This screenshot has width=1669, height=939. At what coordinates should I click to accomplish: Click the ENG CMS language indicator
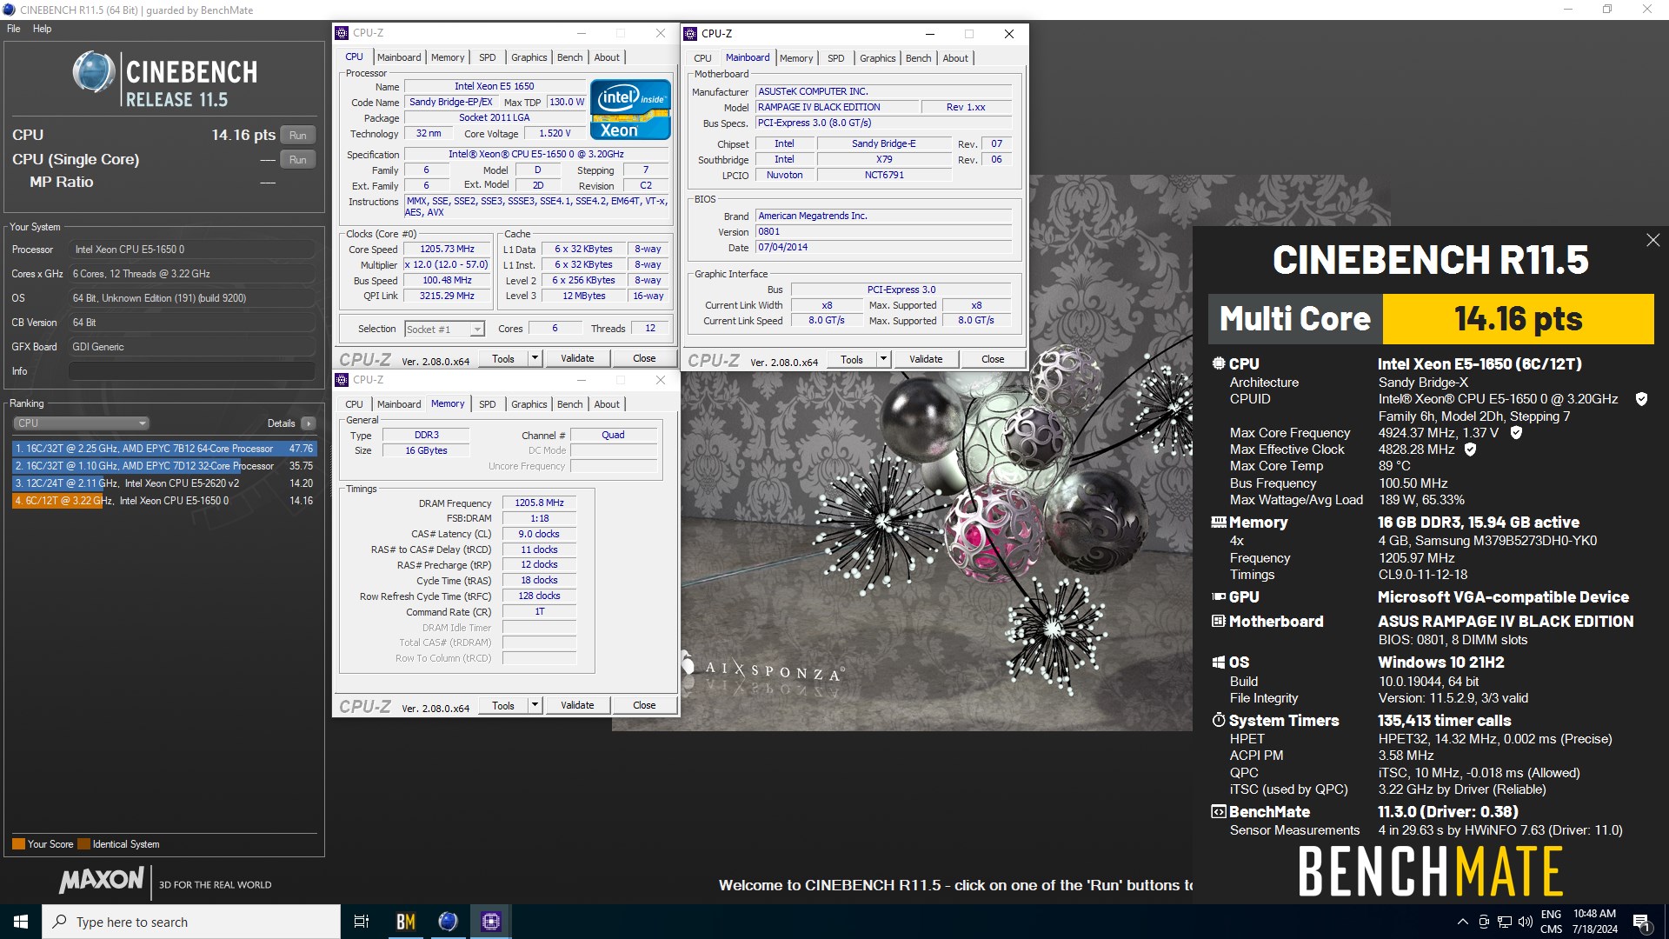[x=1552, y=922]
